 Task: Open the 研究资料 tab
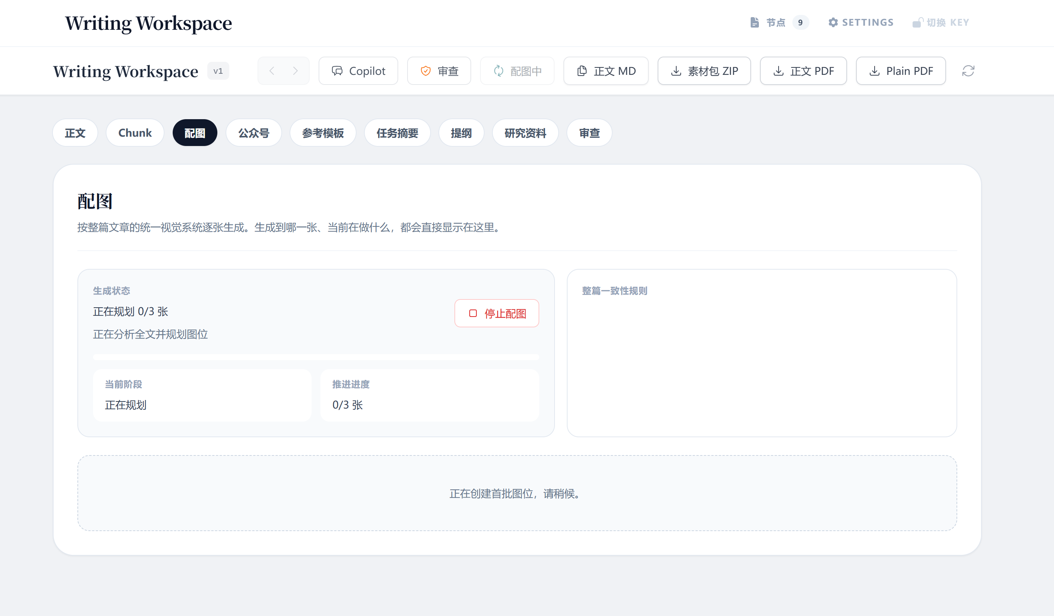pos(525,133)
